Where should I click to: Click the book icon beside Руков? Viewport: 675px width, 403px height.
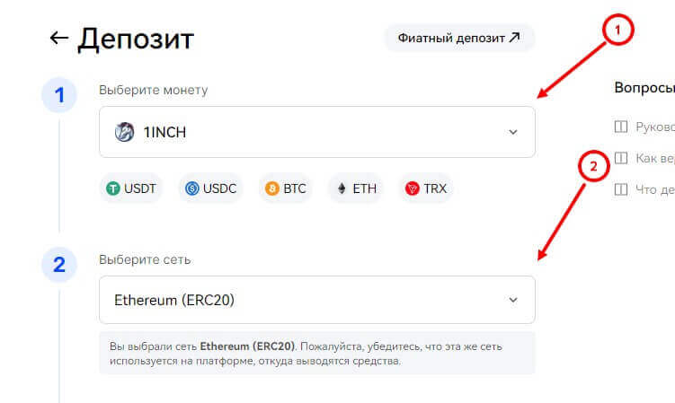[619, 127]
